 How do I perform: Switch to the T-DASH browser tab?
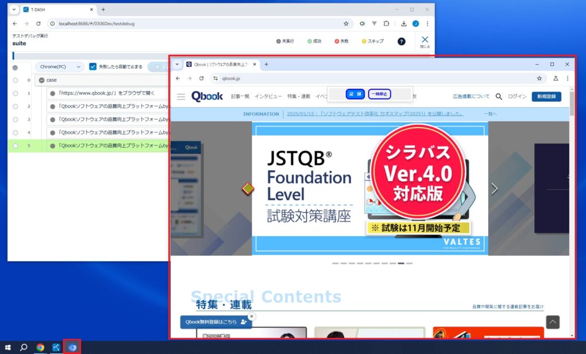coord(58,10)
